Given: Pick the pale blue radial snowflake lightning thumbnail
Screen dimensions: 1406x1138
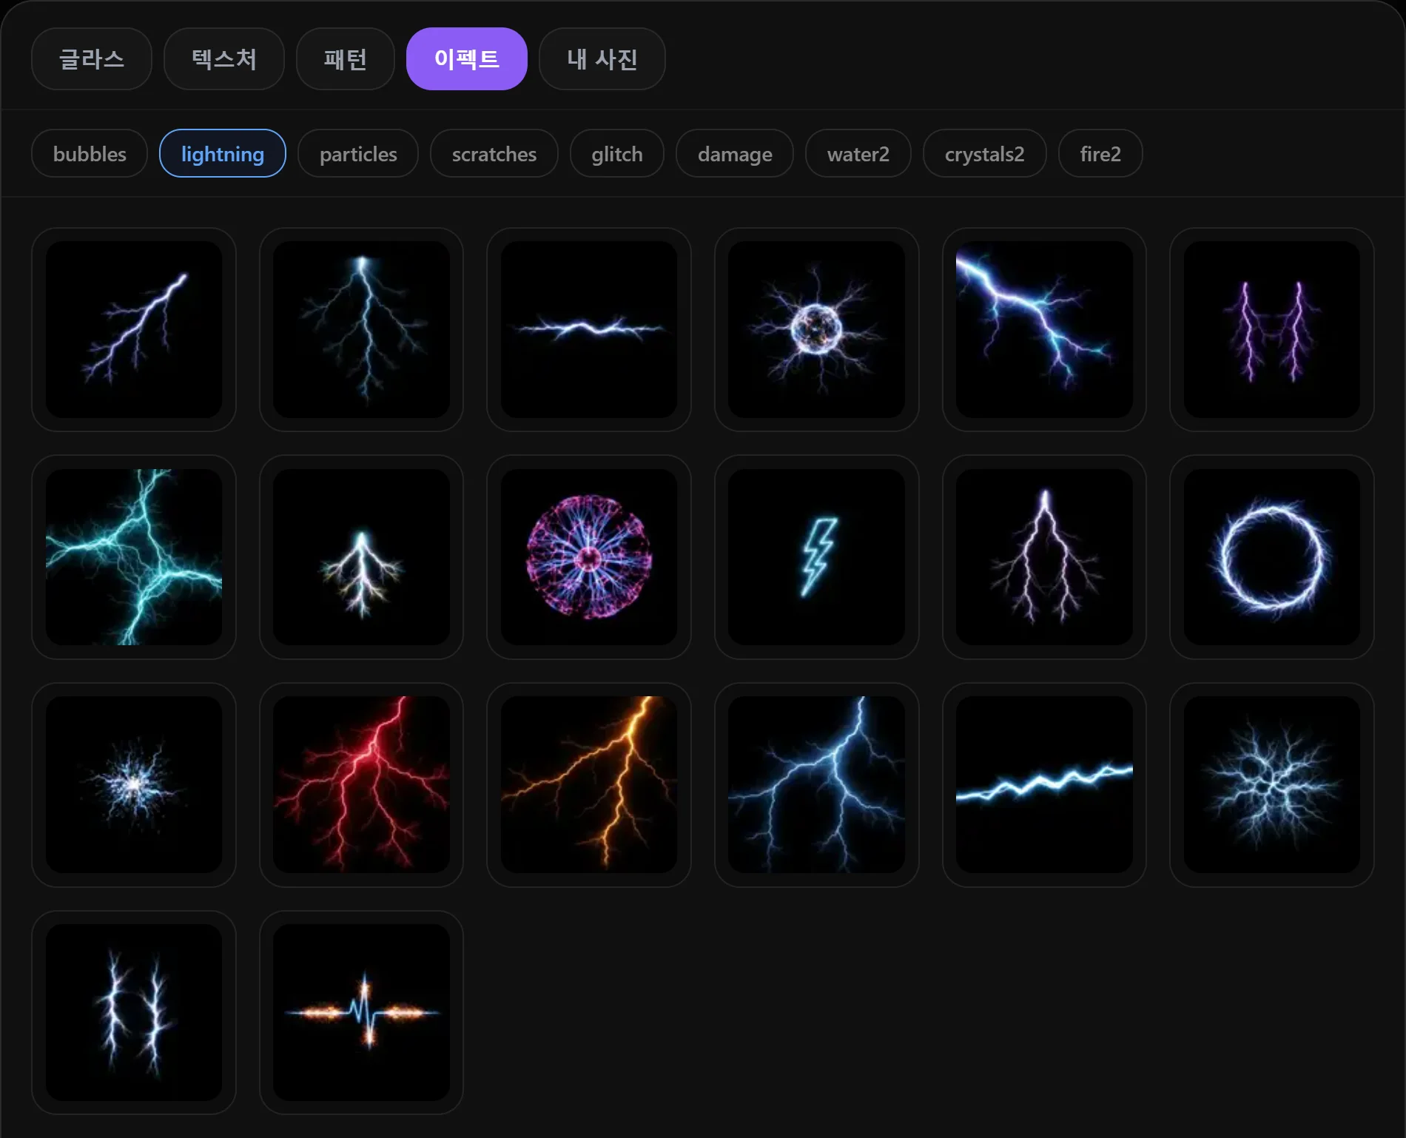Looking at the screenshot, I should (x=1272, y=784).
